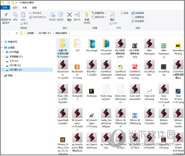185x156 pixels.
Task: Select the Ease and wizz.jsxbin file
Action: pos(135,92)
